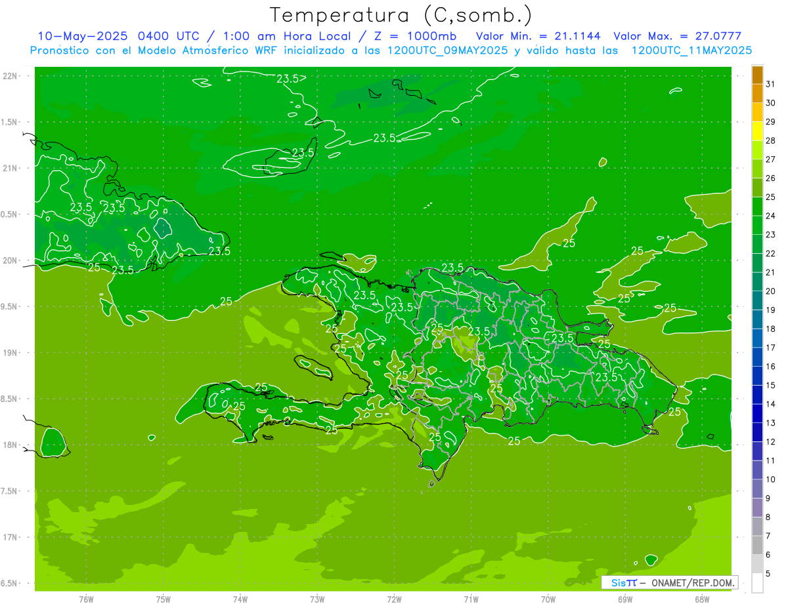Click the 74W longitude label
This screenshot has width=788, height=608.
coord(240,599)
